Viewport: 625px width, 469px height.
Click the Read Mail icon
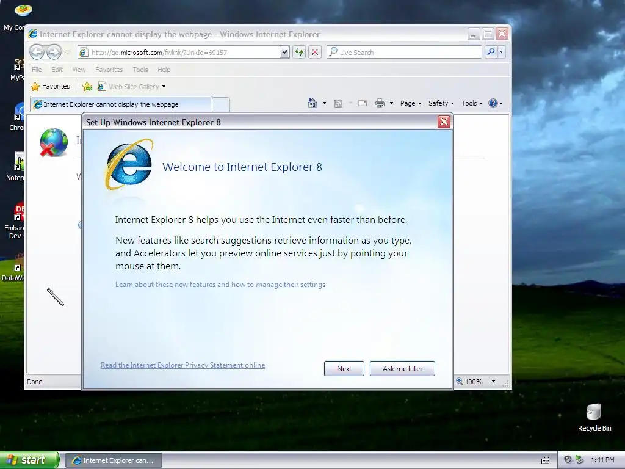click(x=363, y=103)
